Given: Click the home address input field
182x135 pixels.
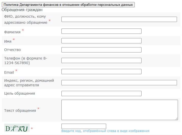Looking at the screenshot, I should coord(119,83).
